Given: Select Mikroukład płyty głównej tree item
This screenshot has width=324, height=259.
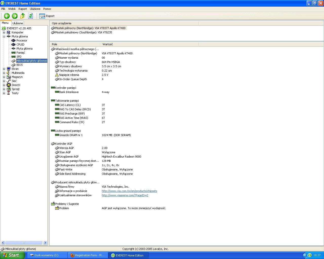Looking at the screenshot, I should click(32, 61).
